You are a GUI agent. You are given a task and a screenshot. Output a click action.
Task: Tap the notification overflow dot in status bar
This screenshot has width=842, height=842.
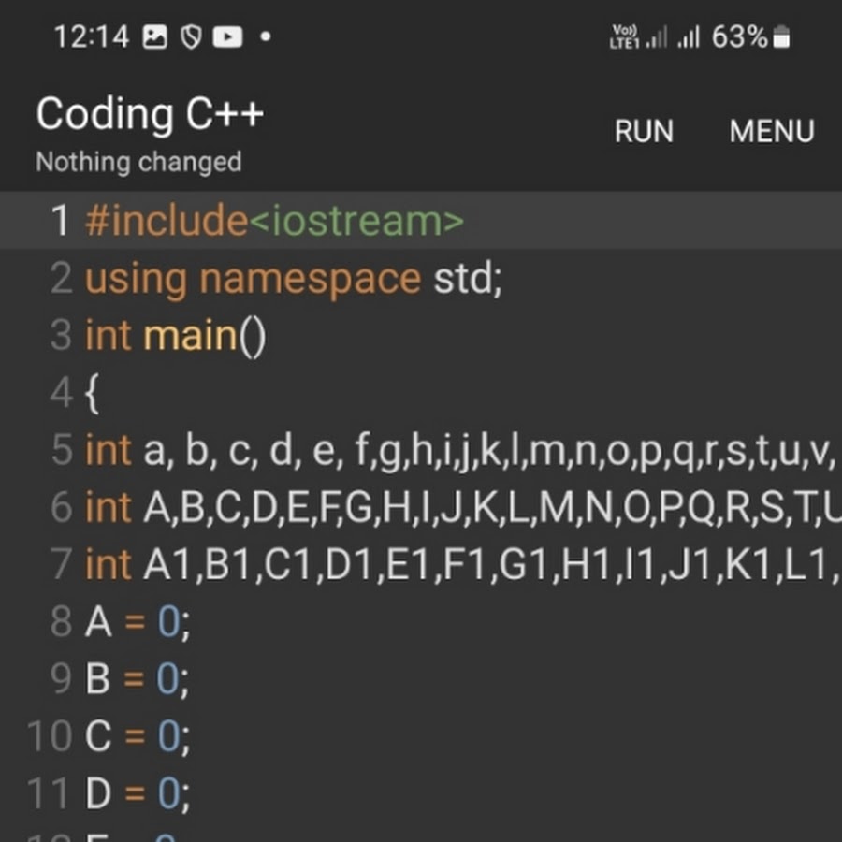[266, 37]
